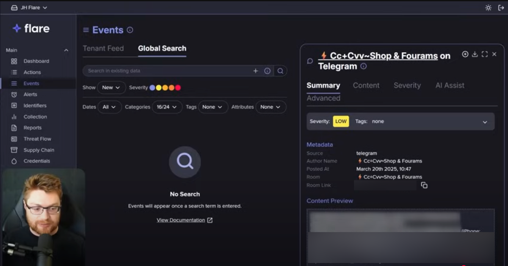Expand the event panel to fullscreen

[x=484, y=54]
